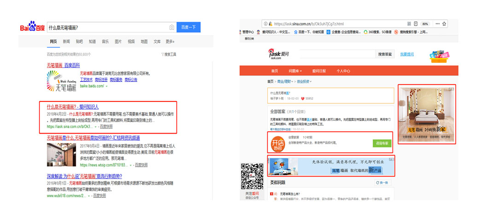The width and height of the screenshot is (481, 219).
Task: Open 爱问日报 in the navigation bar
Action: point(319,71)
